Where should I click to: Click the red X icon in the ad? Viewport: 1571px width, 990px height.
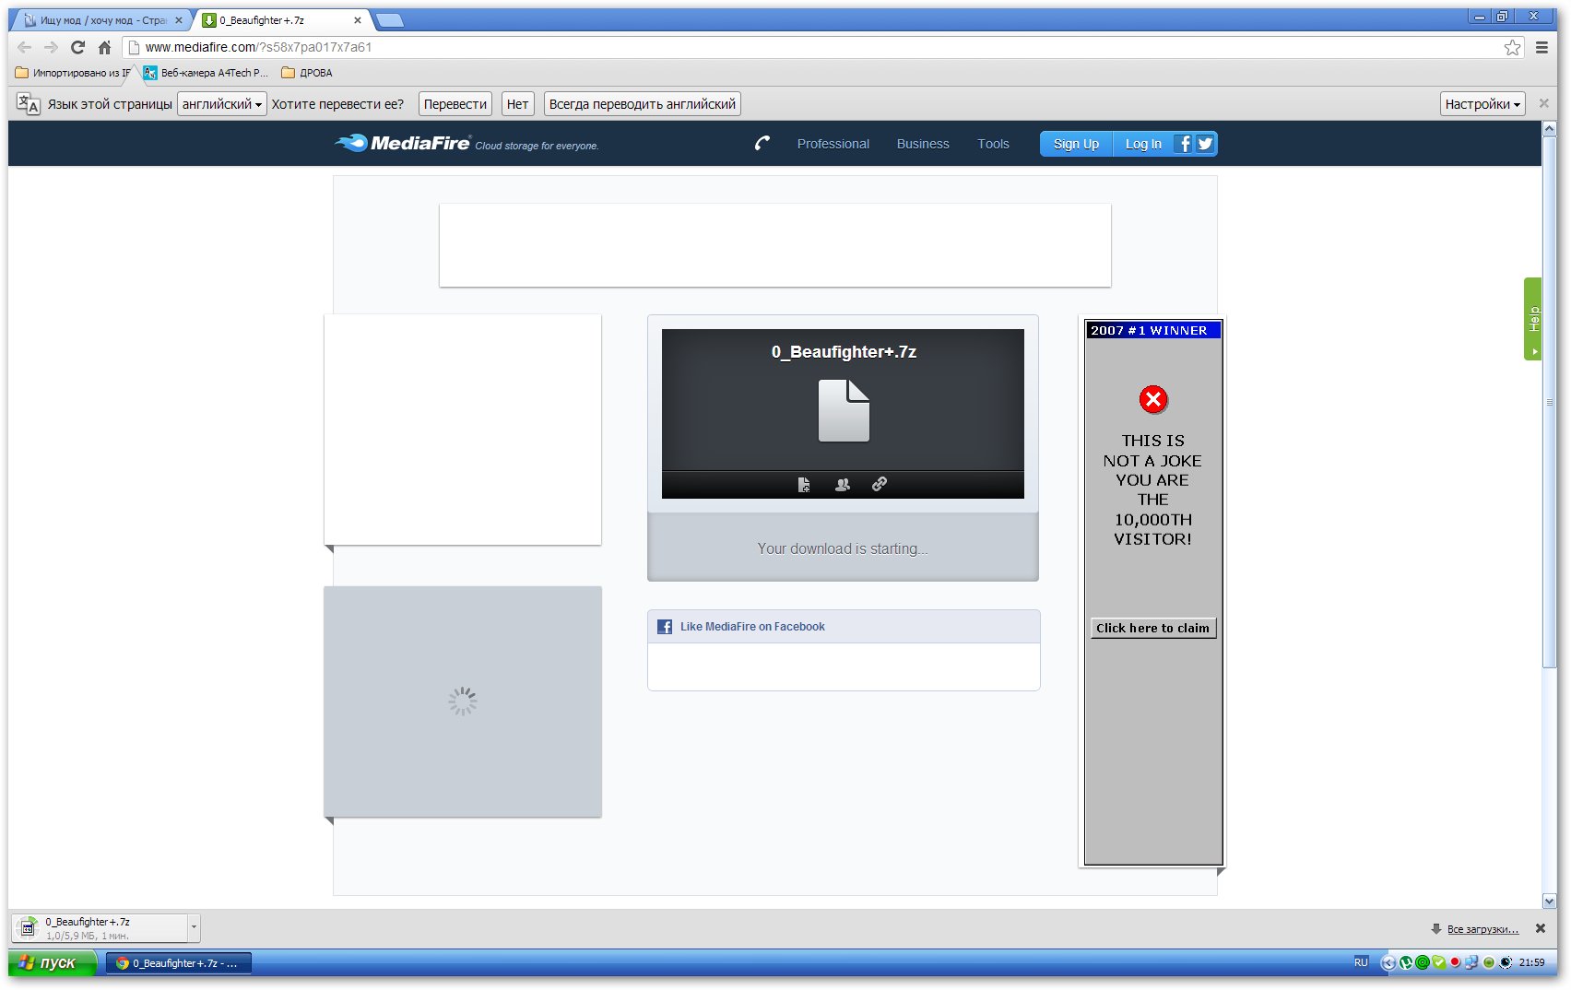coord(1153,400)
